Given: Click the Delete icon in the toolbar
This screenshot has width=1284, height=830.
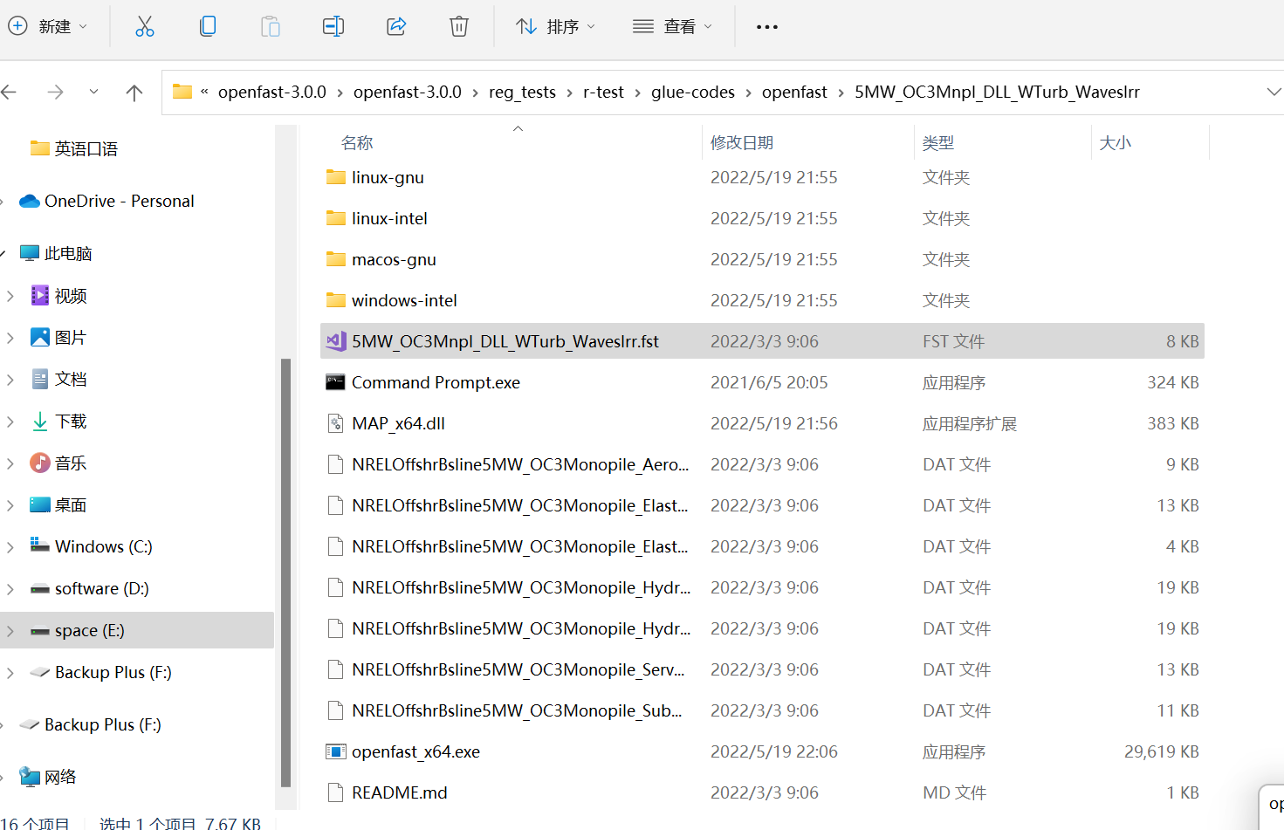Looking at the screenshot, I should tap(459, 26).
